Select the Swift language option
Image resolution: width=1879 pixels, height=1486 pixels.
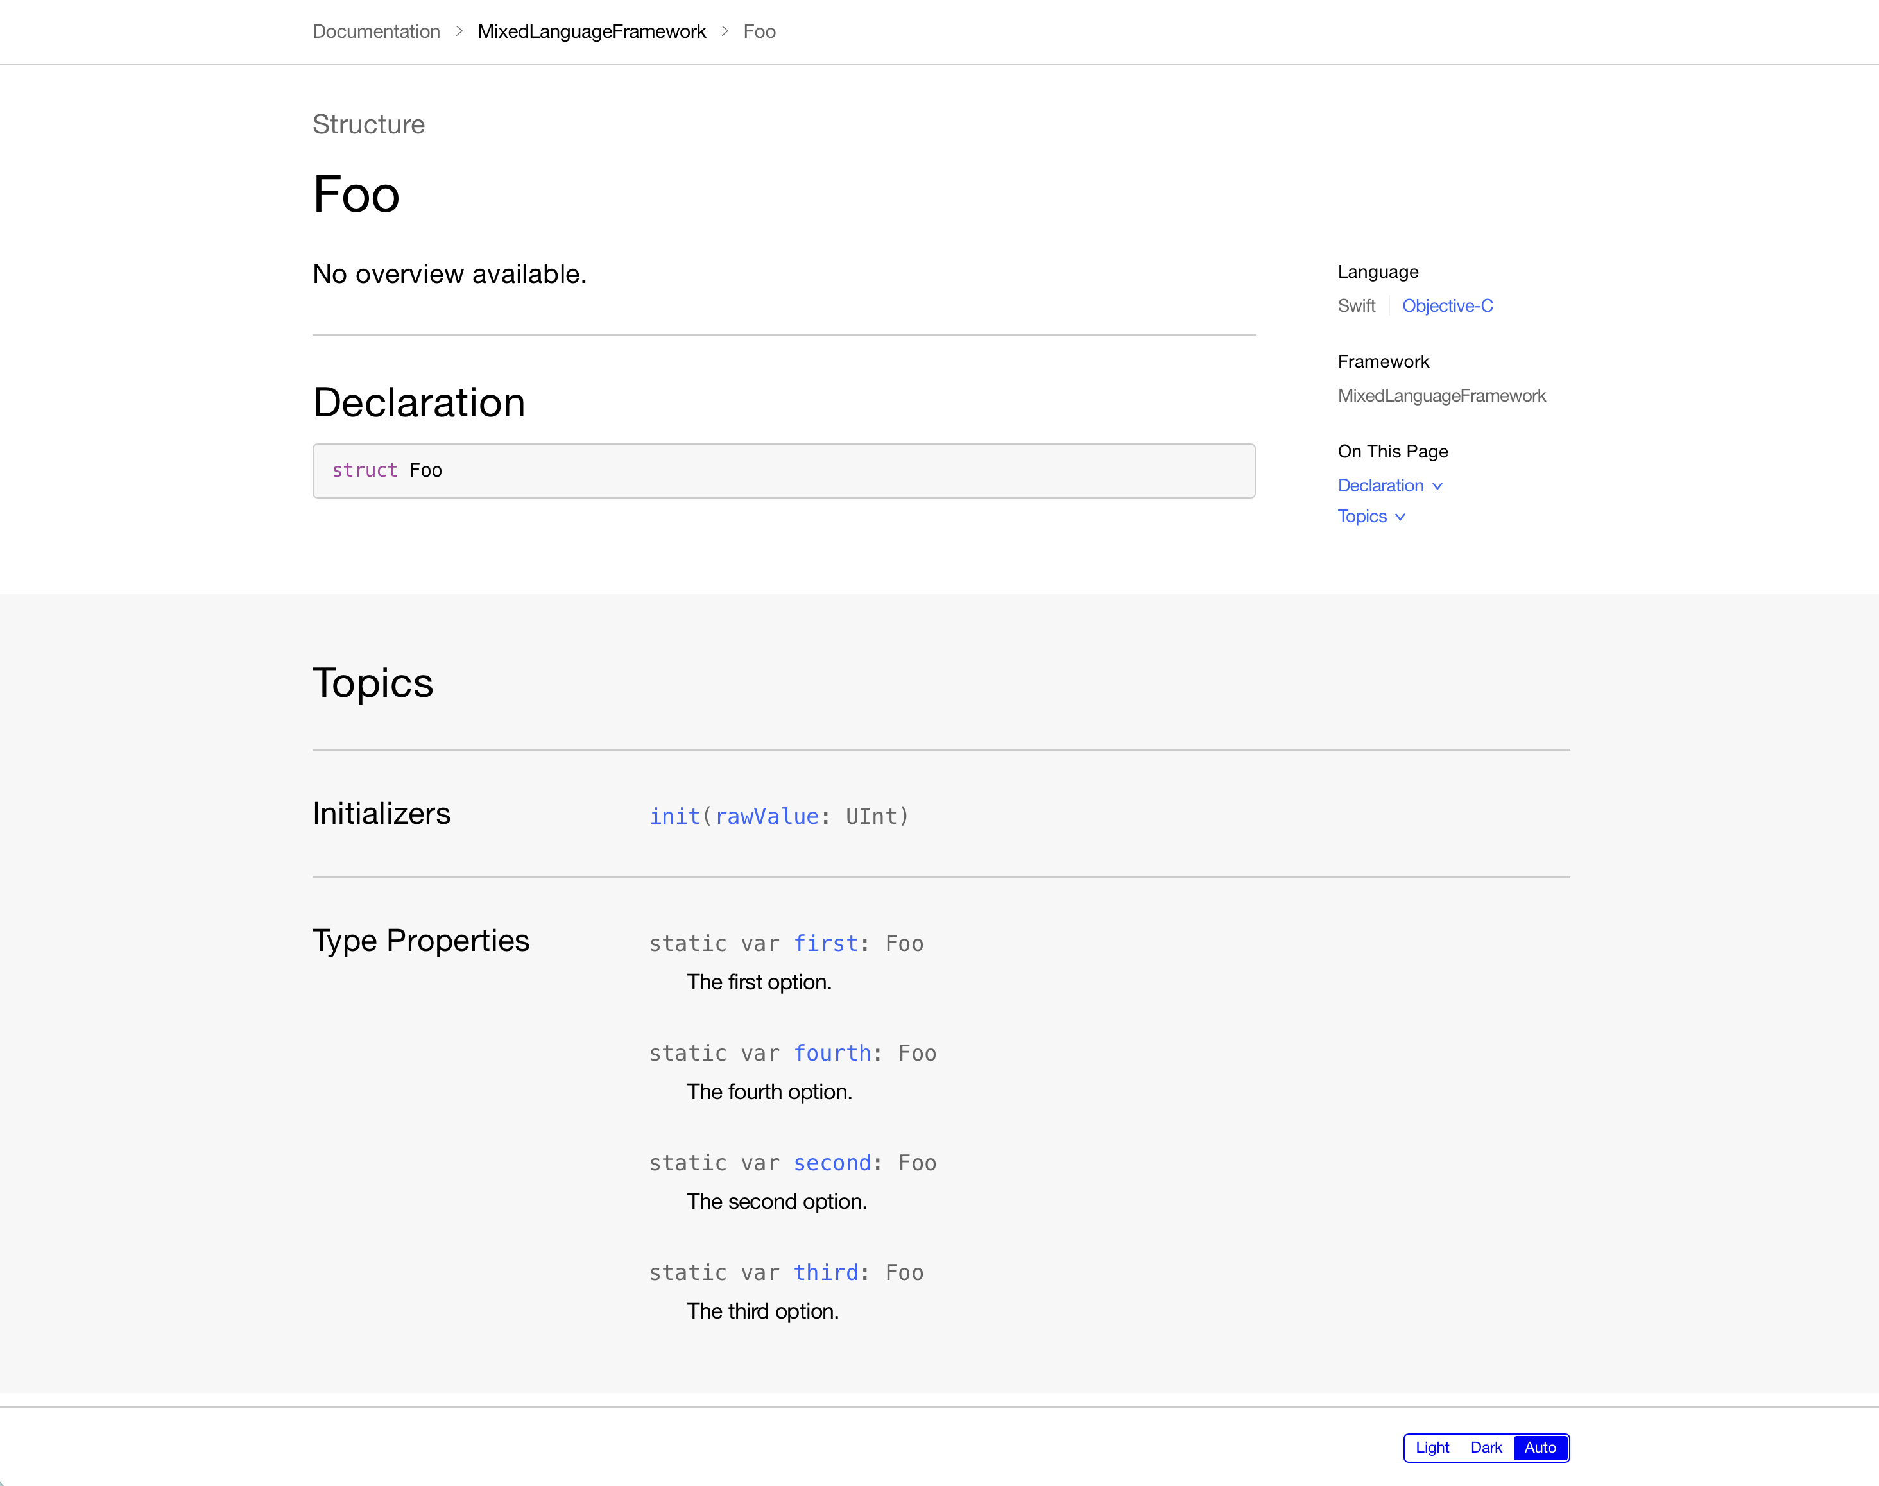[1356, 305]
